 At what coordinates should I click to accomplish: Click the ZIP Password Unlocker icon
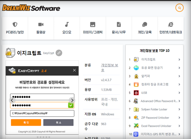[x=136, y=118]
